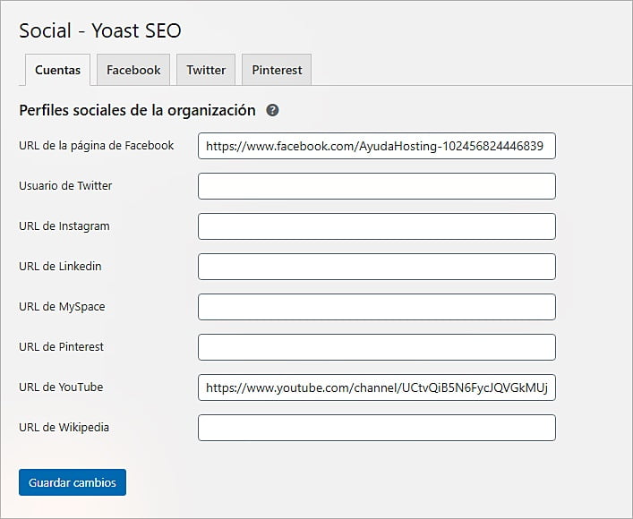
Task: Select the empty Instagram URL input box
Action: pyautogui.click(x=376, y=226)
